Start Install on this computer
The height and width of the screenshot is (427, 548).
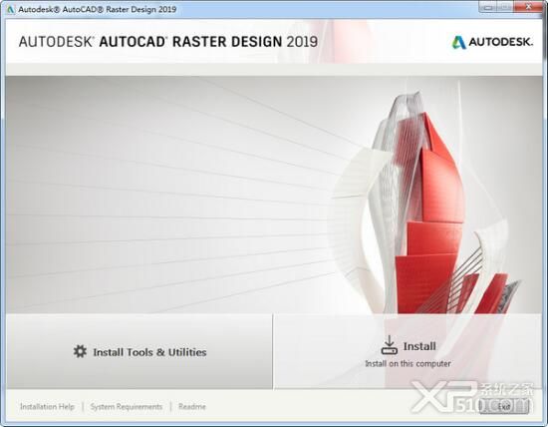408,351
